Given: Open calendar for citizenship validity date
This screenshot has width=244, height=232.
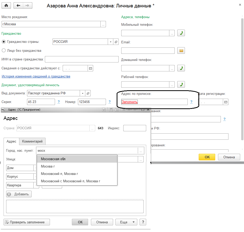Looking at the screenshot, I should click(x=91, y=68).
